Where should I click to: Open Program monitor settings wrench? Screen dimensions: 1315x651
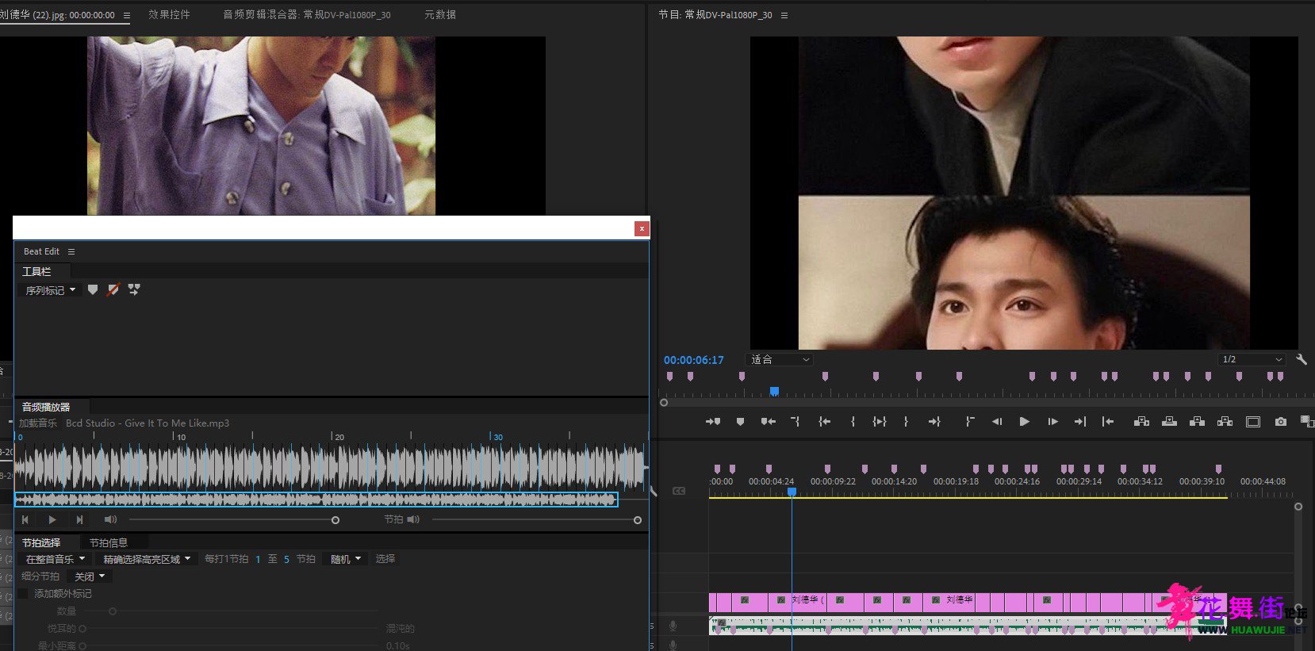[1301, 359]
